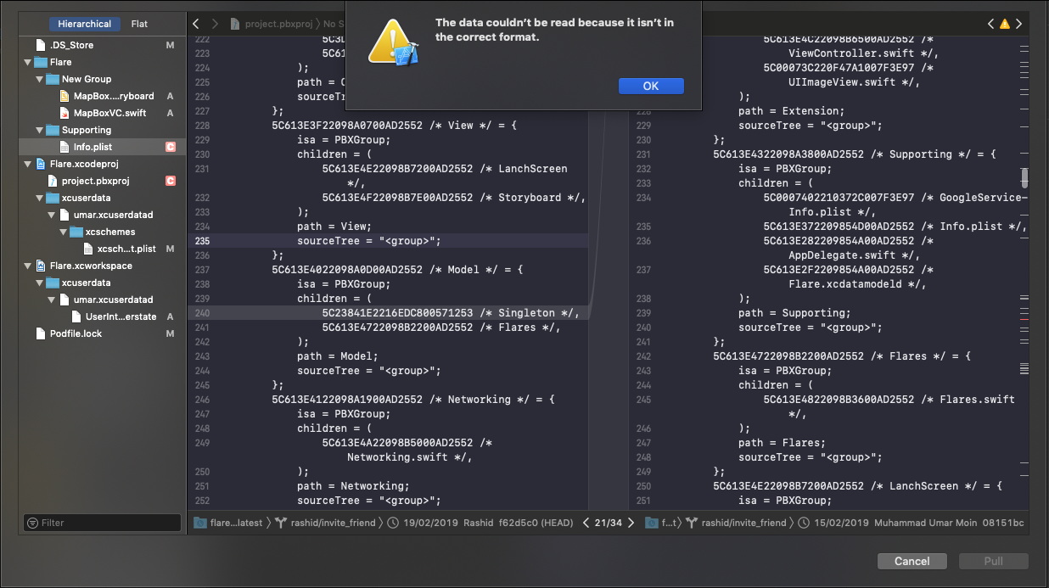Open flare...latest folder breadcrumb in left pane
This screenshot has width=1049, height=588.
pos(228,523)
